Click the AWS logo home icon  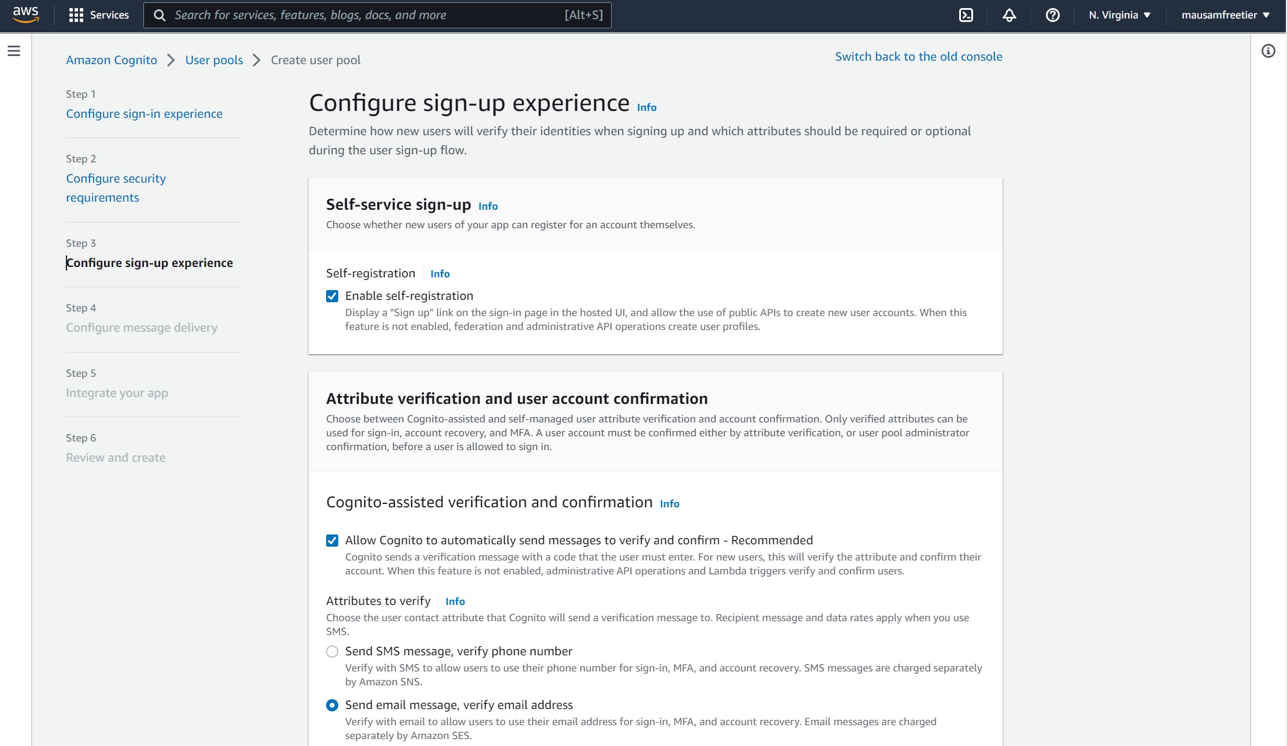(25, 14)
